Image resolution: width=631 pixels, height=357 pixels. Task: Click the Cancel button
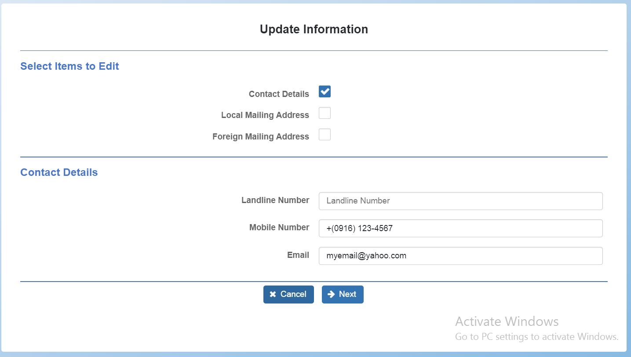point(288,294)
